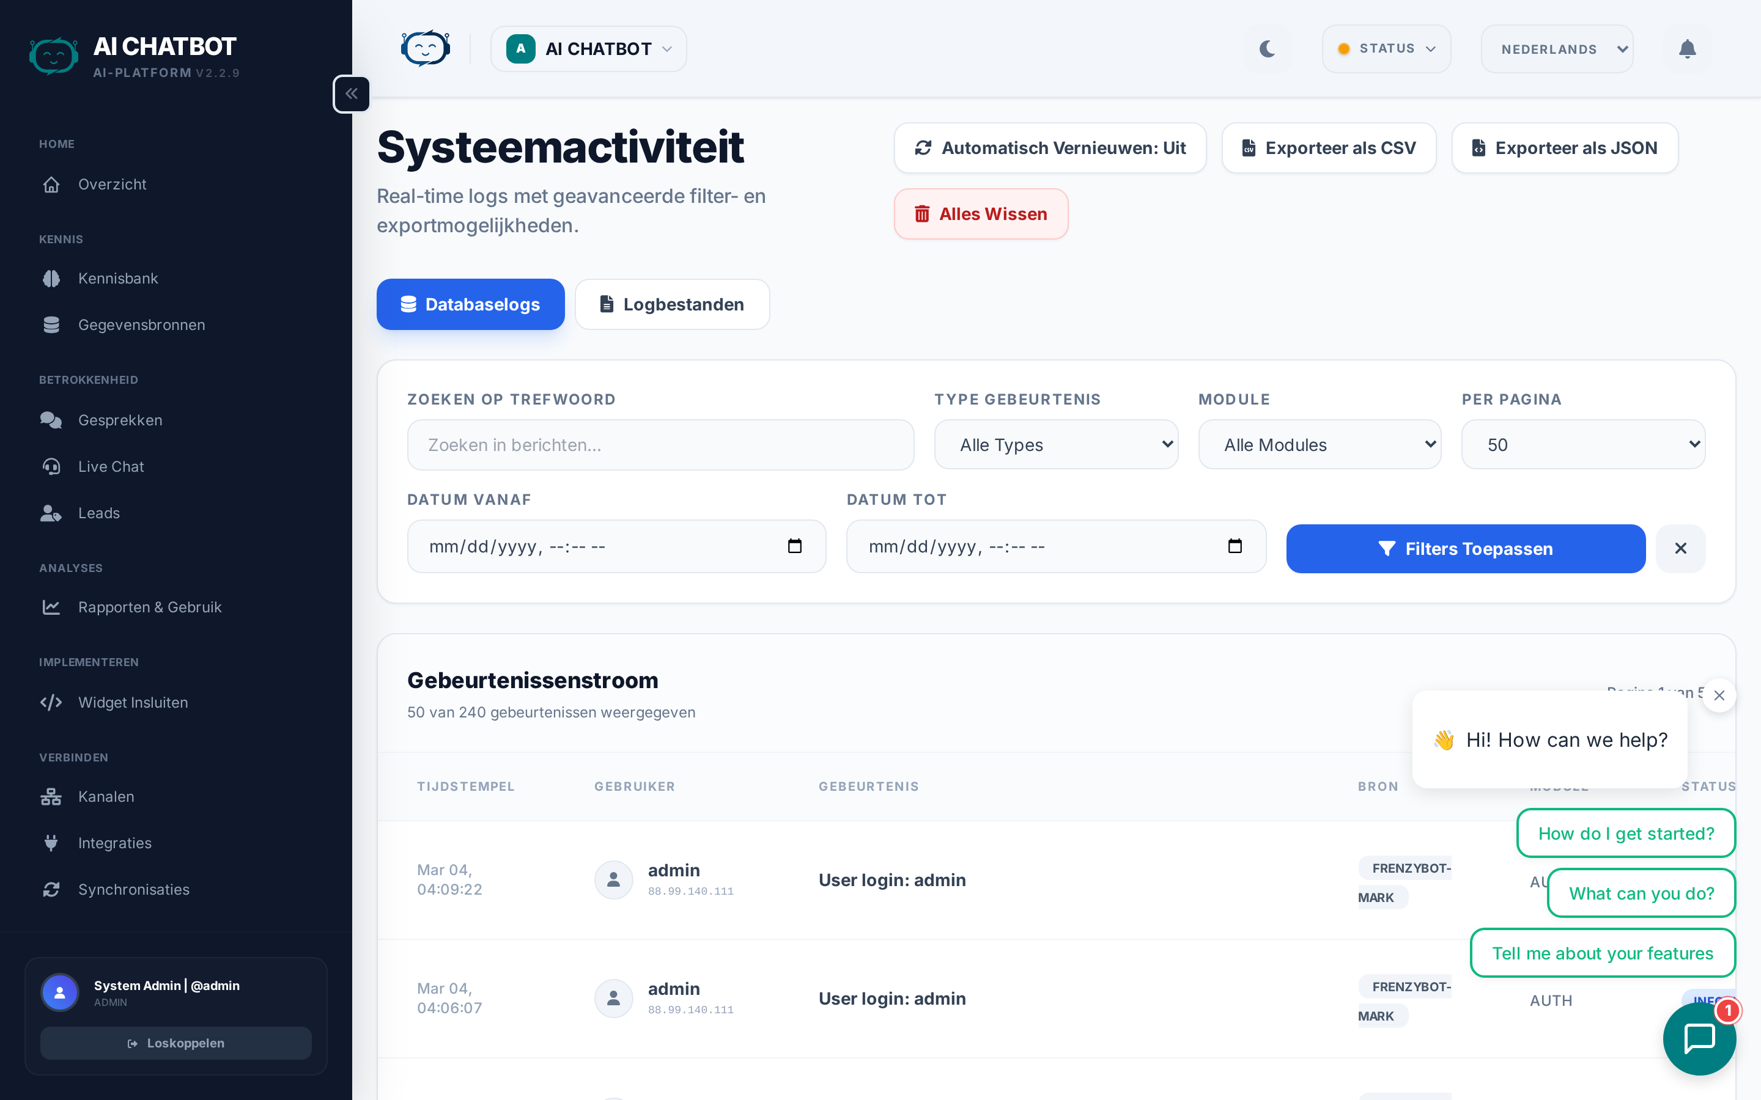
Task: Select Gegevensbronnen in the sidebar
Action: [x=141, y=324]
